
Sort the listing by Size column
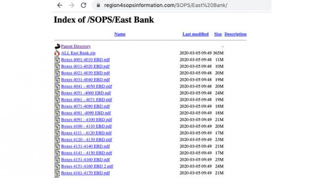[x=218, y=34]
